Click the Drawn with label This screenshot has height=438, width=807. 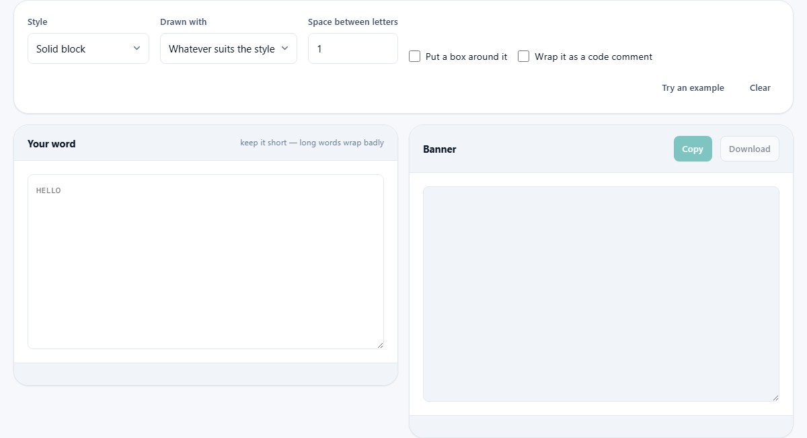point(184,22)
